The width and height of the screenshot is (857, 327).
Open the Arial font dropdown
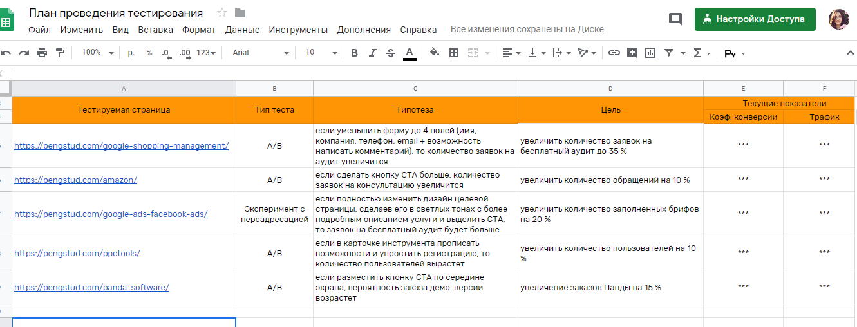coord(261,53)
